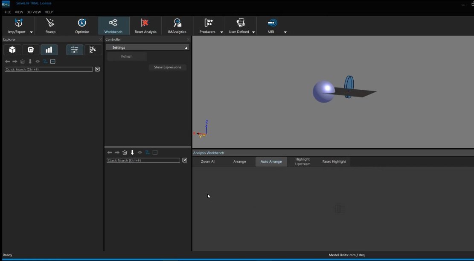Viewport: 474px width, 261px height.
Task: Open the Producers dropdown arrow
Action: pyautogui.click(x=221, y=32)
